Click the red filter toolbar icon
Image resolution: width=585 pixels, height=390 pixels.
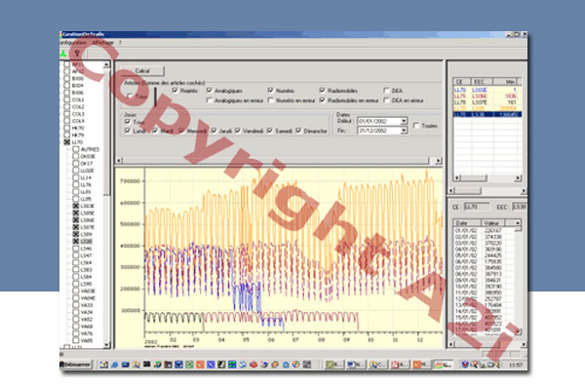tap(77, 55)
